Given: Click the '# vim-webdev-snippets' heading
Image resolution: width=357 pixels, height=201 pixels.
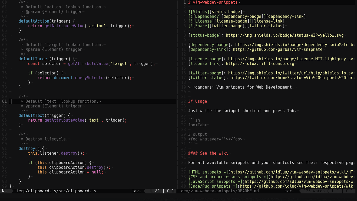Looking at the screenshot, I should click(213, 2).
